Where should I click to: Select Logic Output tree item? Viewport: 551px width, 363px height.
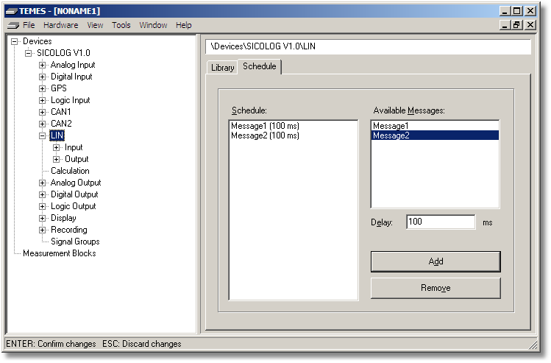[73, 206]
